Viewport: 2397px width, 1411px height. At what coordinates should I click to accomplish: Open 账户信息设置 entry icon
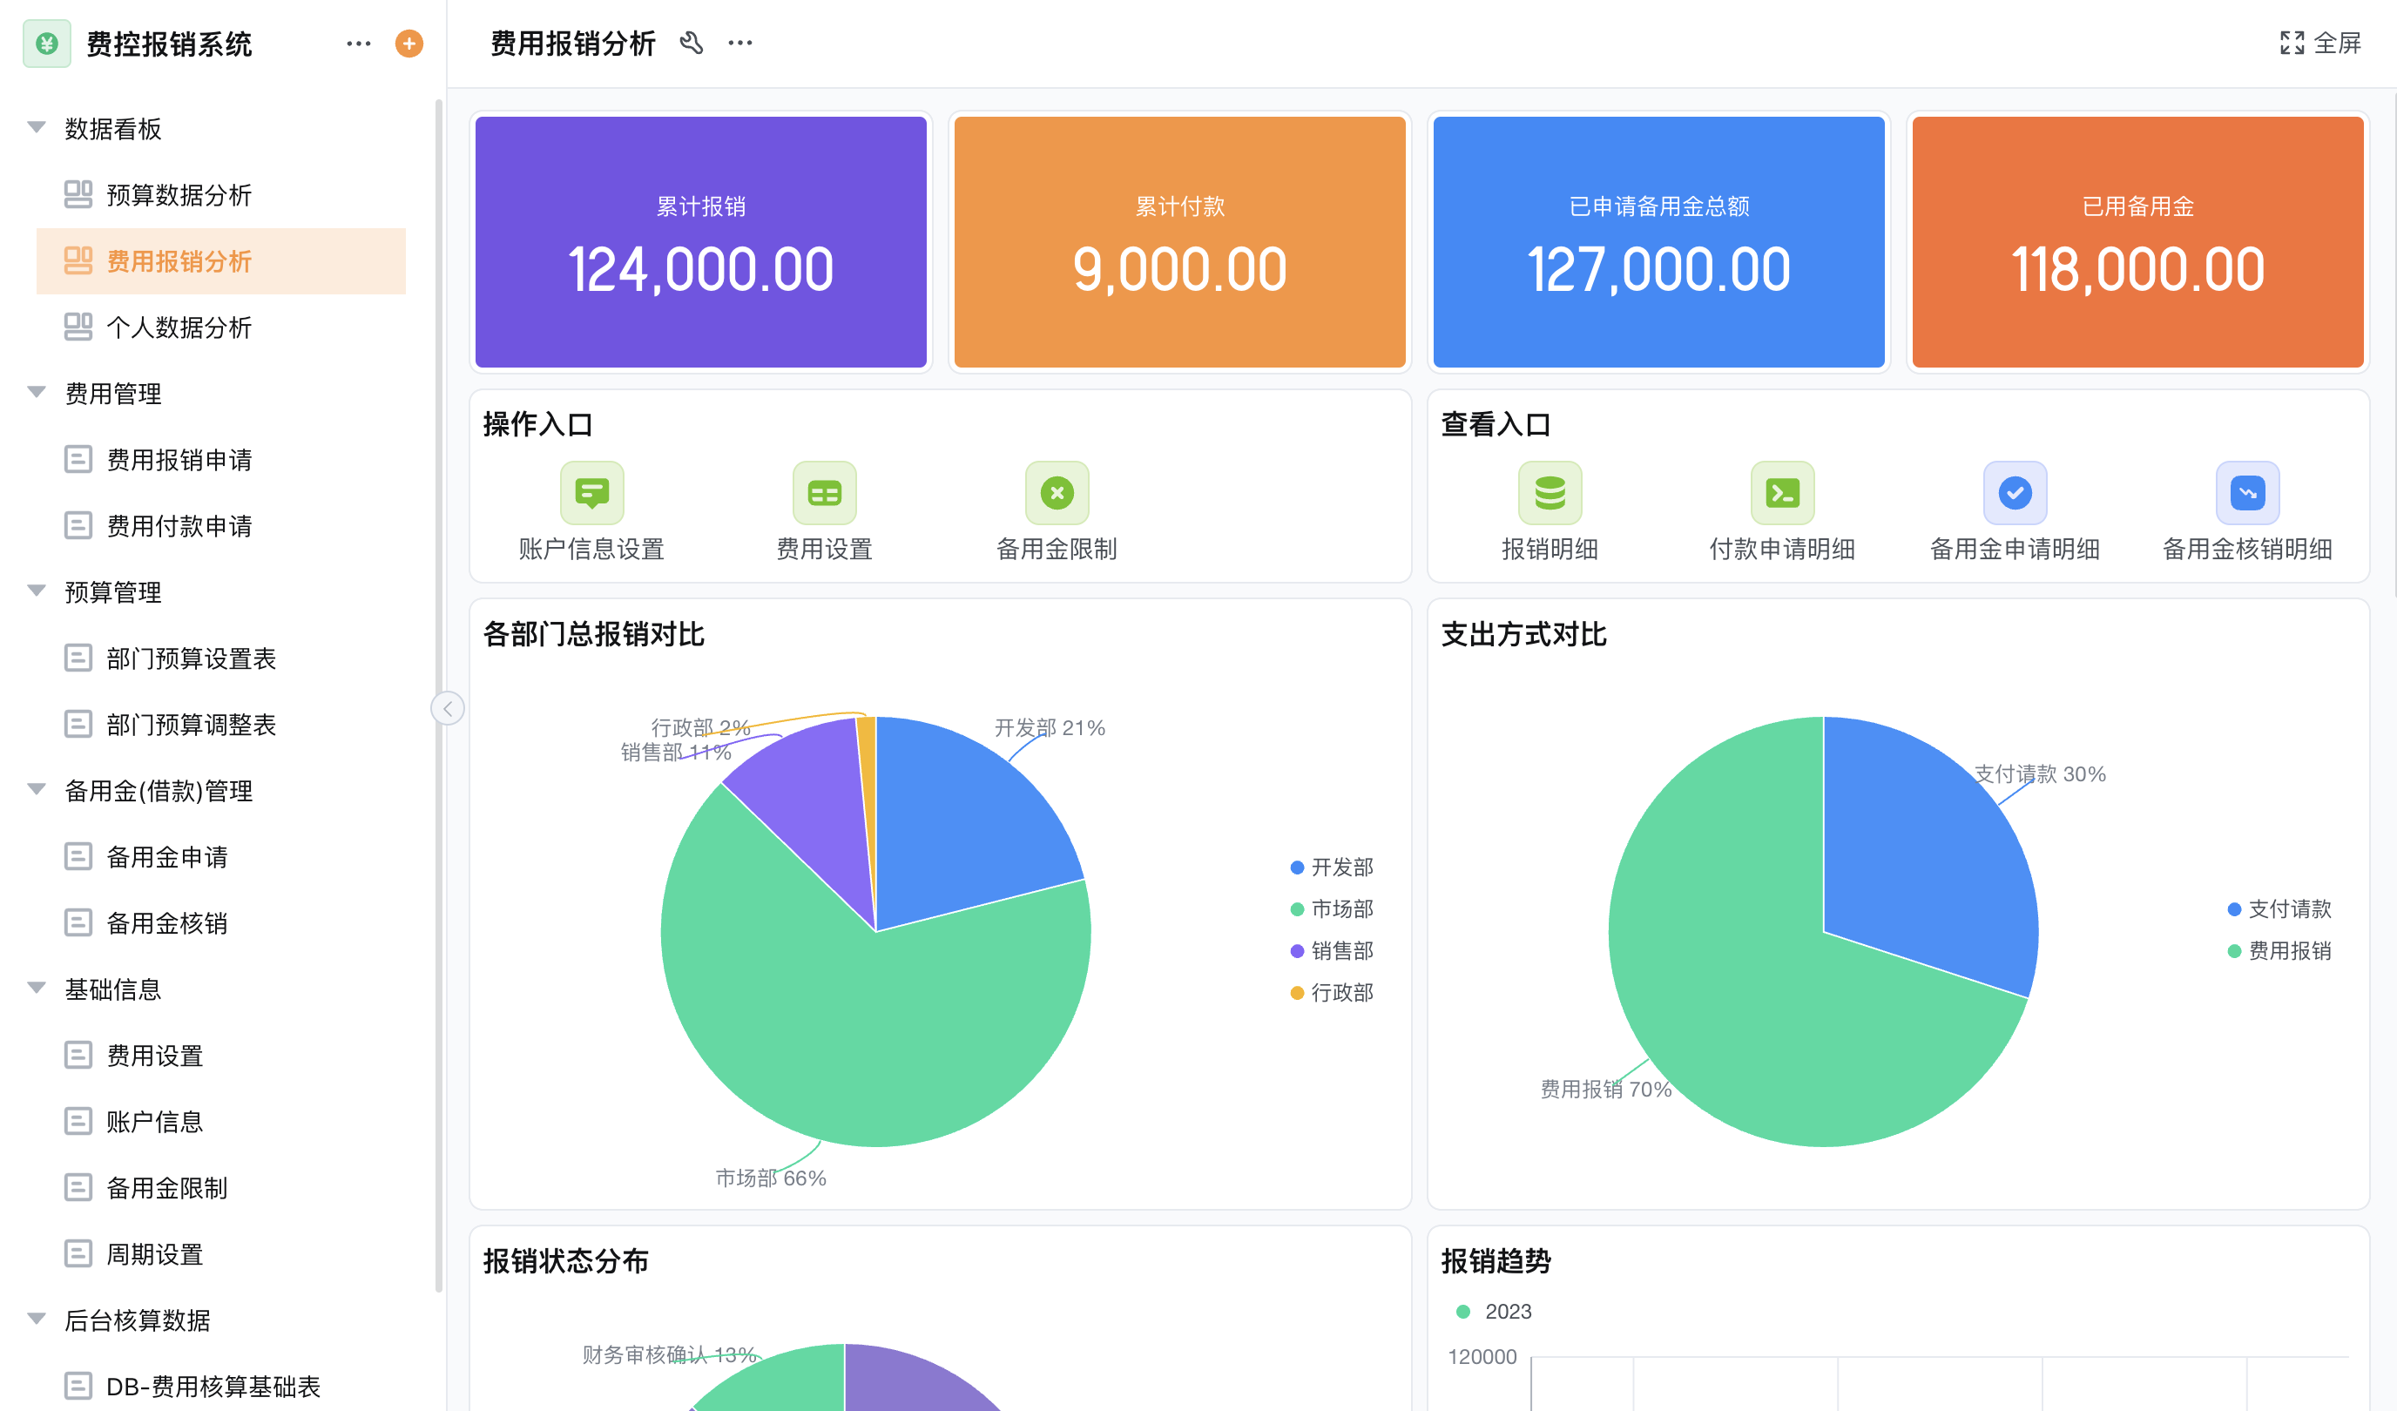point(591,493)
